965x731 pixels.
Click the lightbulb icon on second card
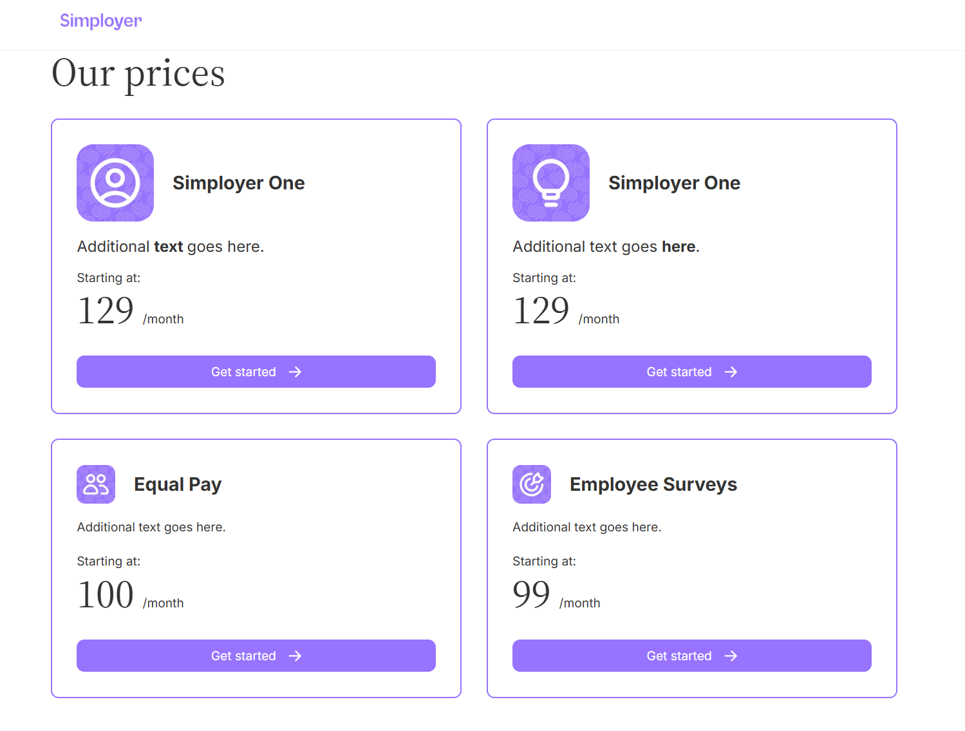(x=551, y=183)
